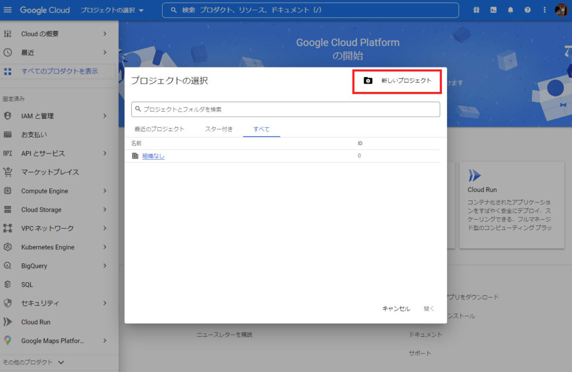Switch to the 最近のプロジェクト tab
Viewport: 572px width, 372px height.
pyautogui.click(x=159, y=129)
